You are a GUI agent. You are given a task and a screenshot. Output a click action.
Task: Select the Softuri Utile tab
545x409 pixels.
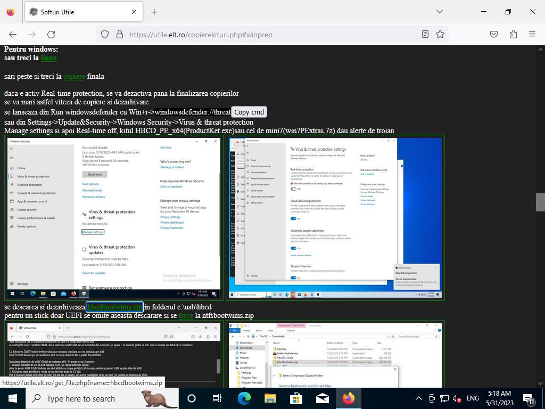coord(80,12)
